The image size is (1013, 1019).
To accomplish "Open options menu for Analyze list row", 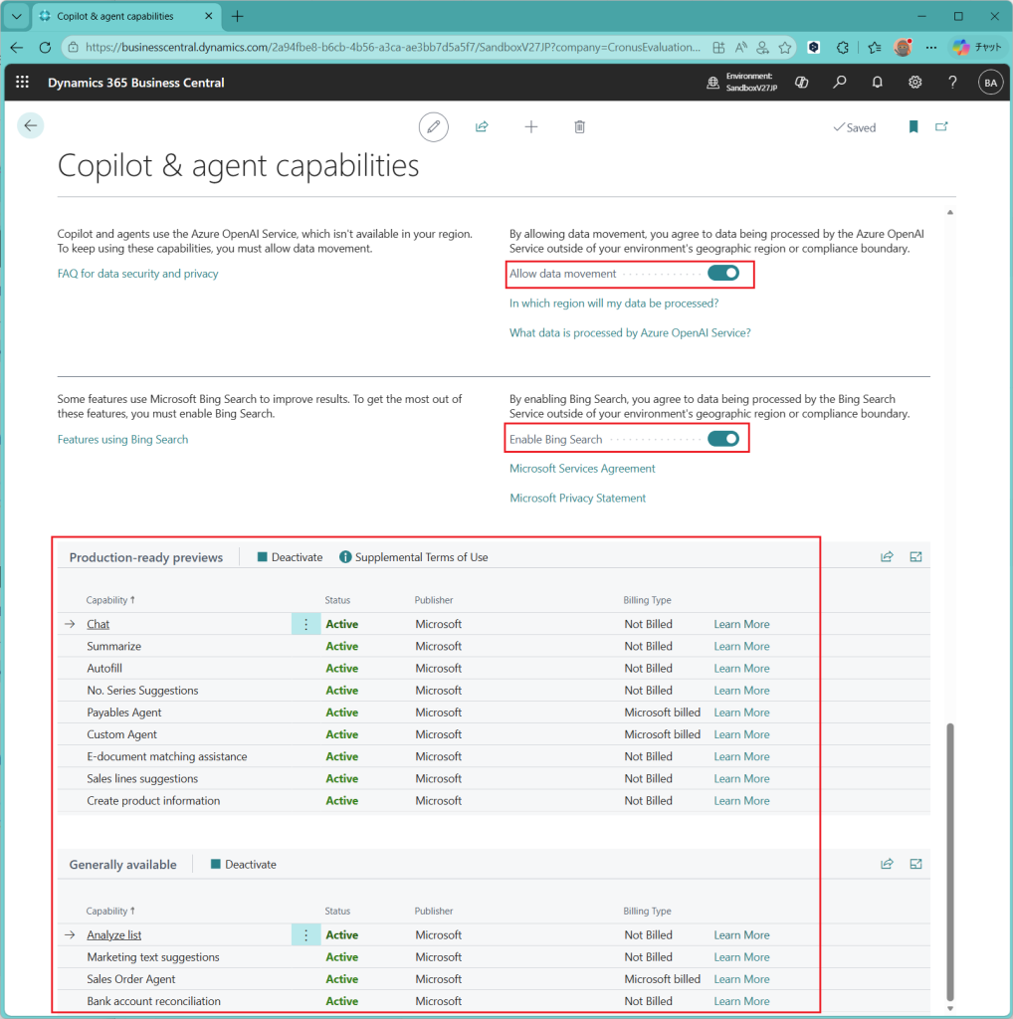I will point(305,935).
